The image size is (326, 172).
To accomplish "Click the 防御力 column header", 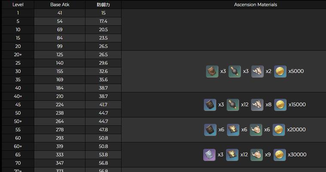I will point(103,5).
